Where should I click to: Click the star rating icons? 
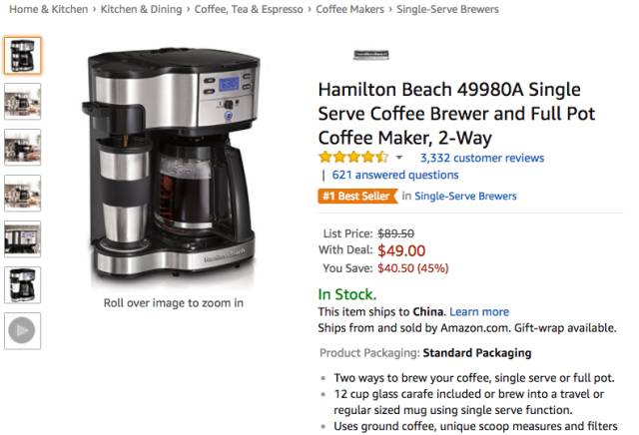pos(353,157)
